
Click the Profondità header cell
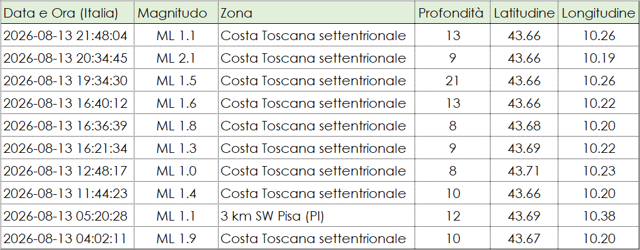tap(453, 13)
